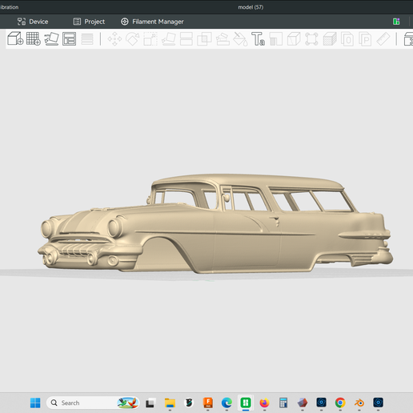Select the Seam painting bucket tool
The image size is (413, 413).
tap(240, 39)
